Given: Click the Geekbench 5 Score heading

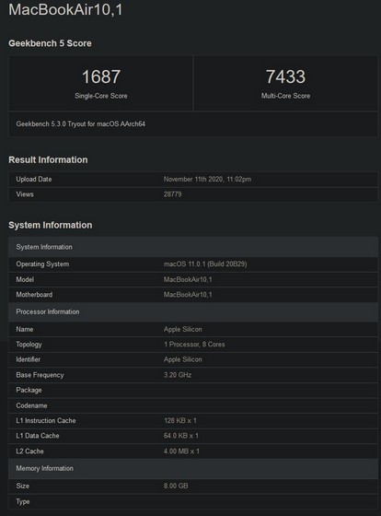Looking at the screenshot, I should point(50,43).
